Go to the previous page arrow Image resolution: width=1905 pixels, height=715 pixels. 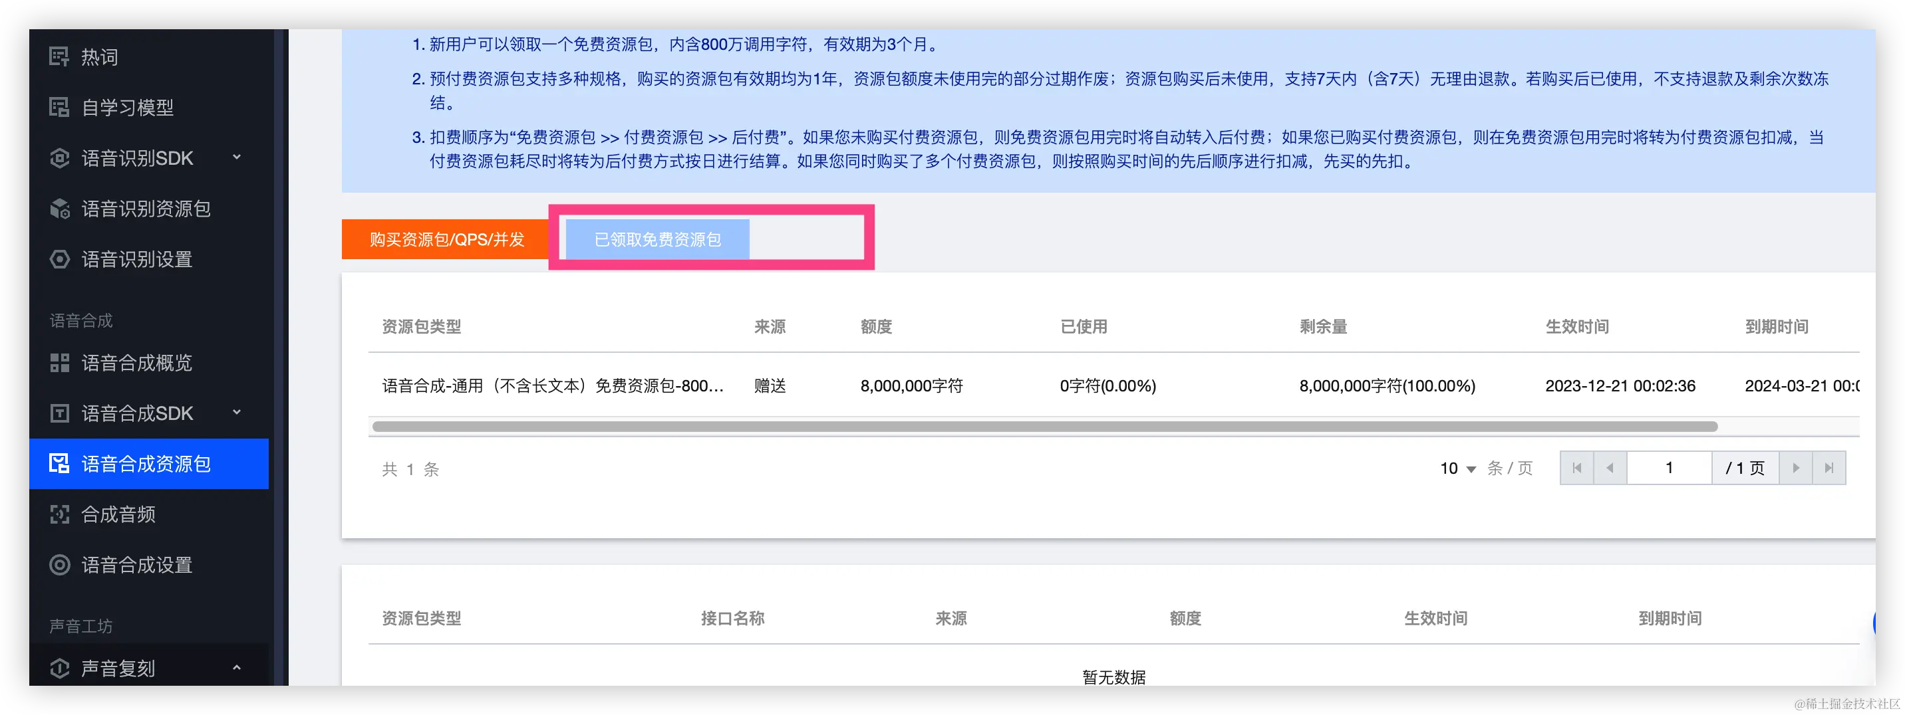tap(1610, 468)
